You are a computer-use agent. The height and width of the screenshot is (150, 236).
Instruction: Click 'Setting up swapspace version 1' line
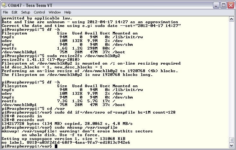point(64,139)
